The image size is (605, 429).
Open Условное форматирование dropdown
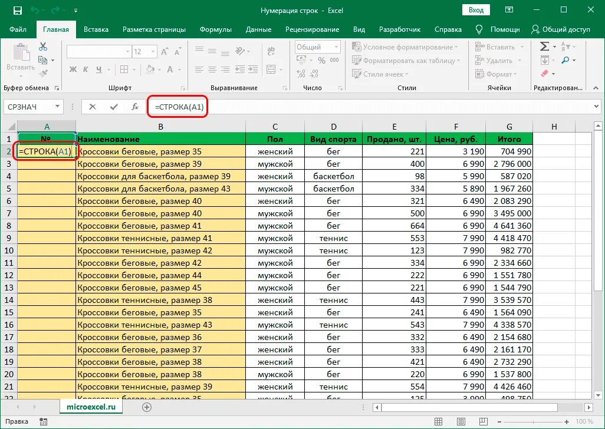tap(405, 47)
